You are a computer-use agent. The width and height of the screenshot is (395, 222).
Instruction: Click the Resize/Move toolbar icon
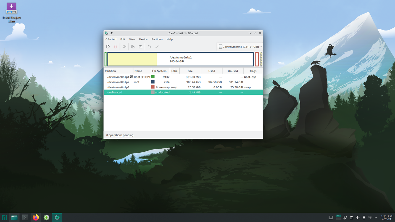click(124, 47)
